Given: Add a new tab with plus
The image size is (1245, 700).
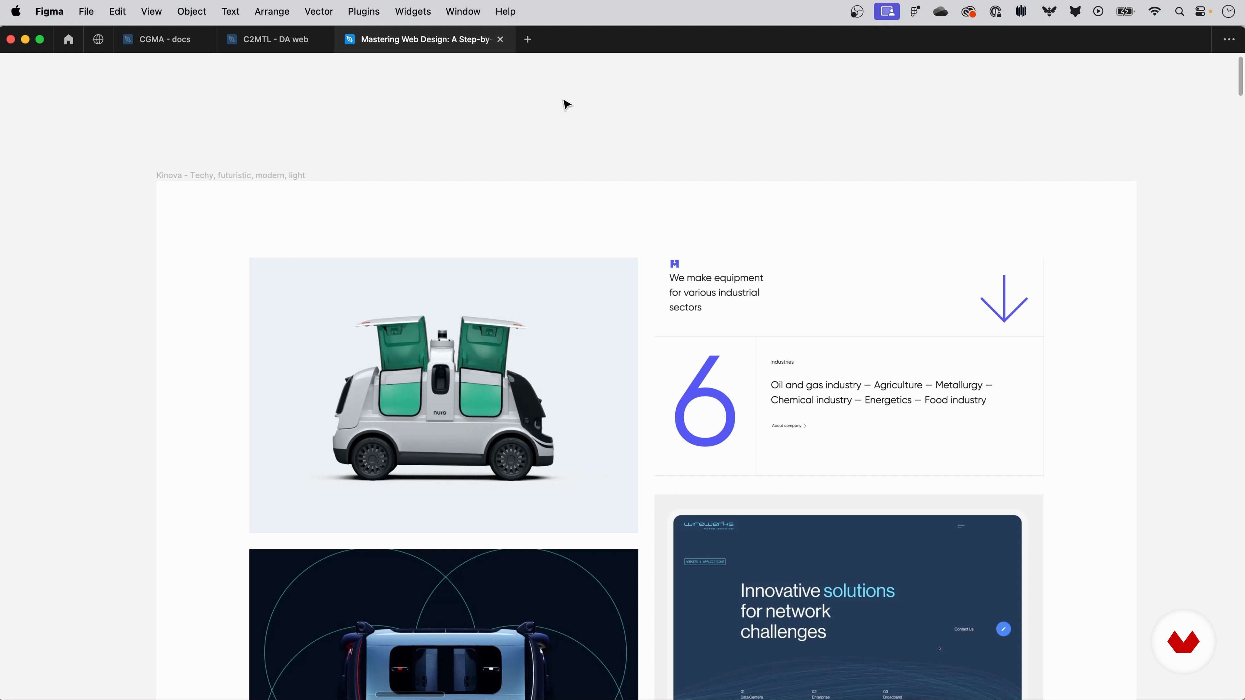Looking at the screenshot, I should coord(528,39).
